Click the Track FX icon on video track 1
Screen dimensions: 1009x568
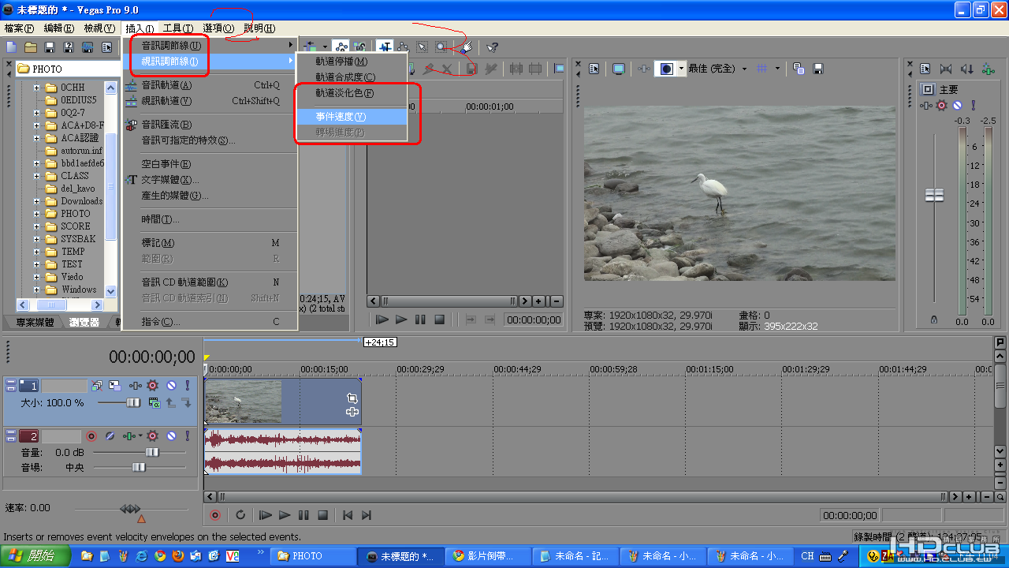(x=153, y=386)
